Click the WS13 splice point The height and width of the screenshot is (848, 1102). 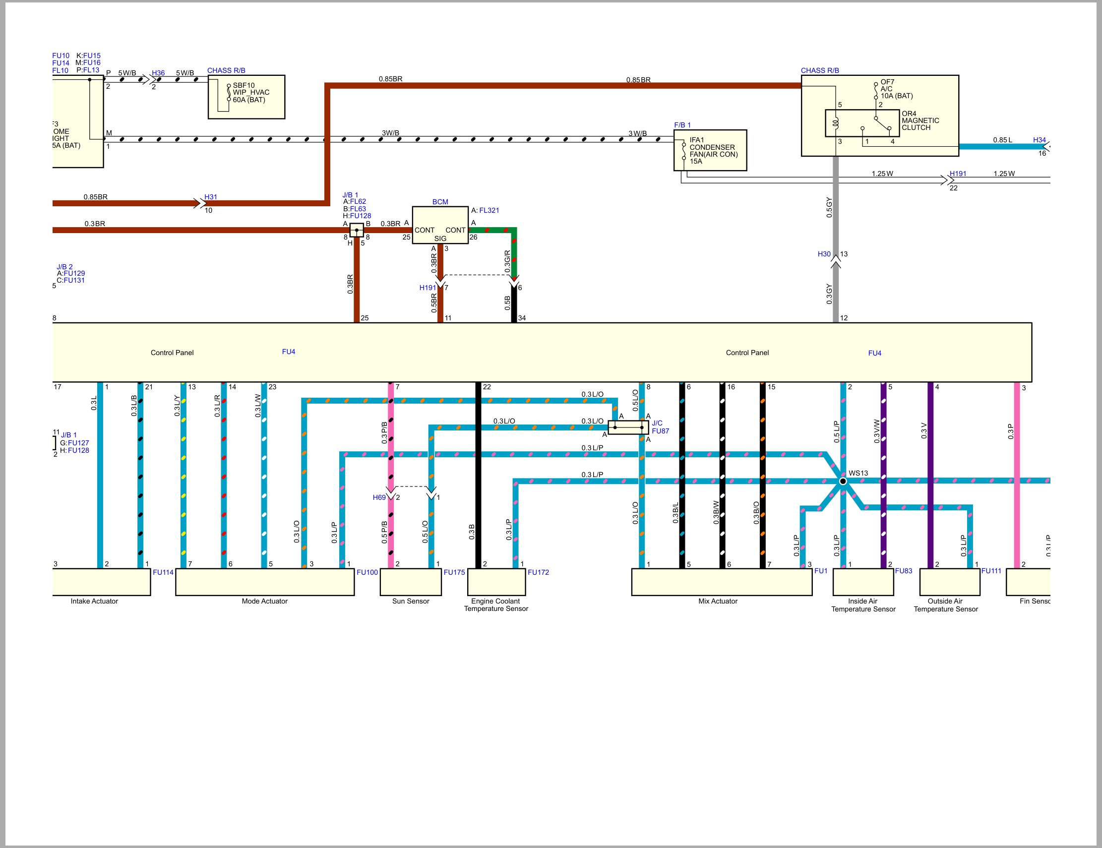click(x=843, y=481)
